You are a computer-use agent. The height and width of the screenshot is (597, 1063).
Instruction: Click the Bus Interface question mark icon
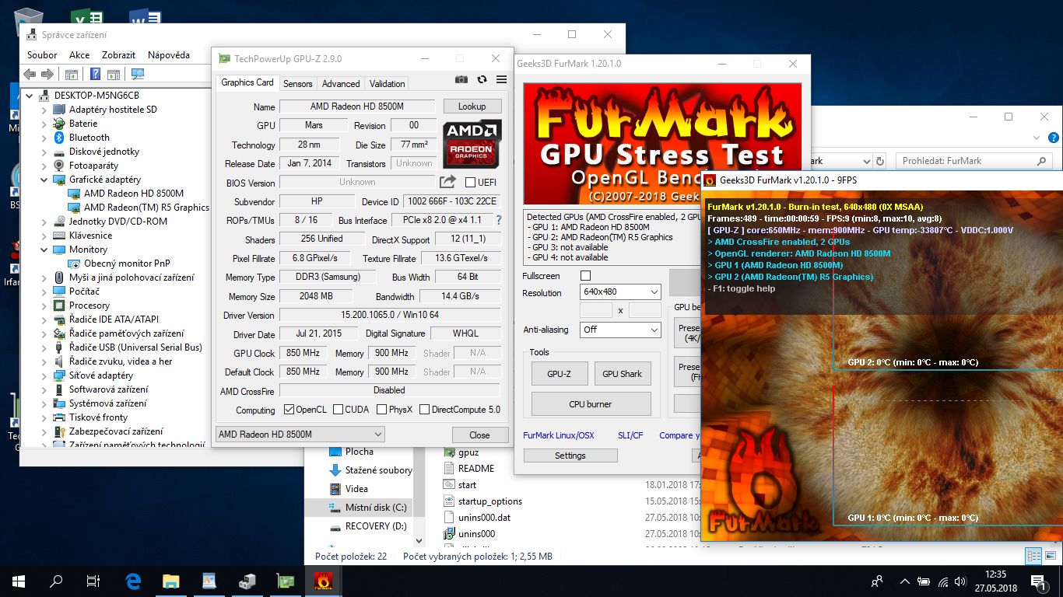499,220
